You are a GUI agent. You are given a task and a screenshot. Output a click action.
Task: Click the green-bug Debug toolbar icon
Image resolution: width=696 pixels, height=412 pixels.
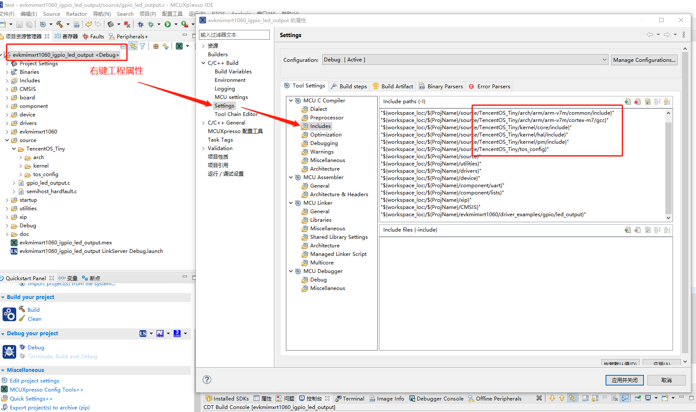point(151,24)
